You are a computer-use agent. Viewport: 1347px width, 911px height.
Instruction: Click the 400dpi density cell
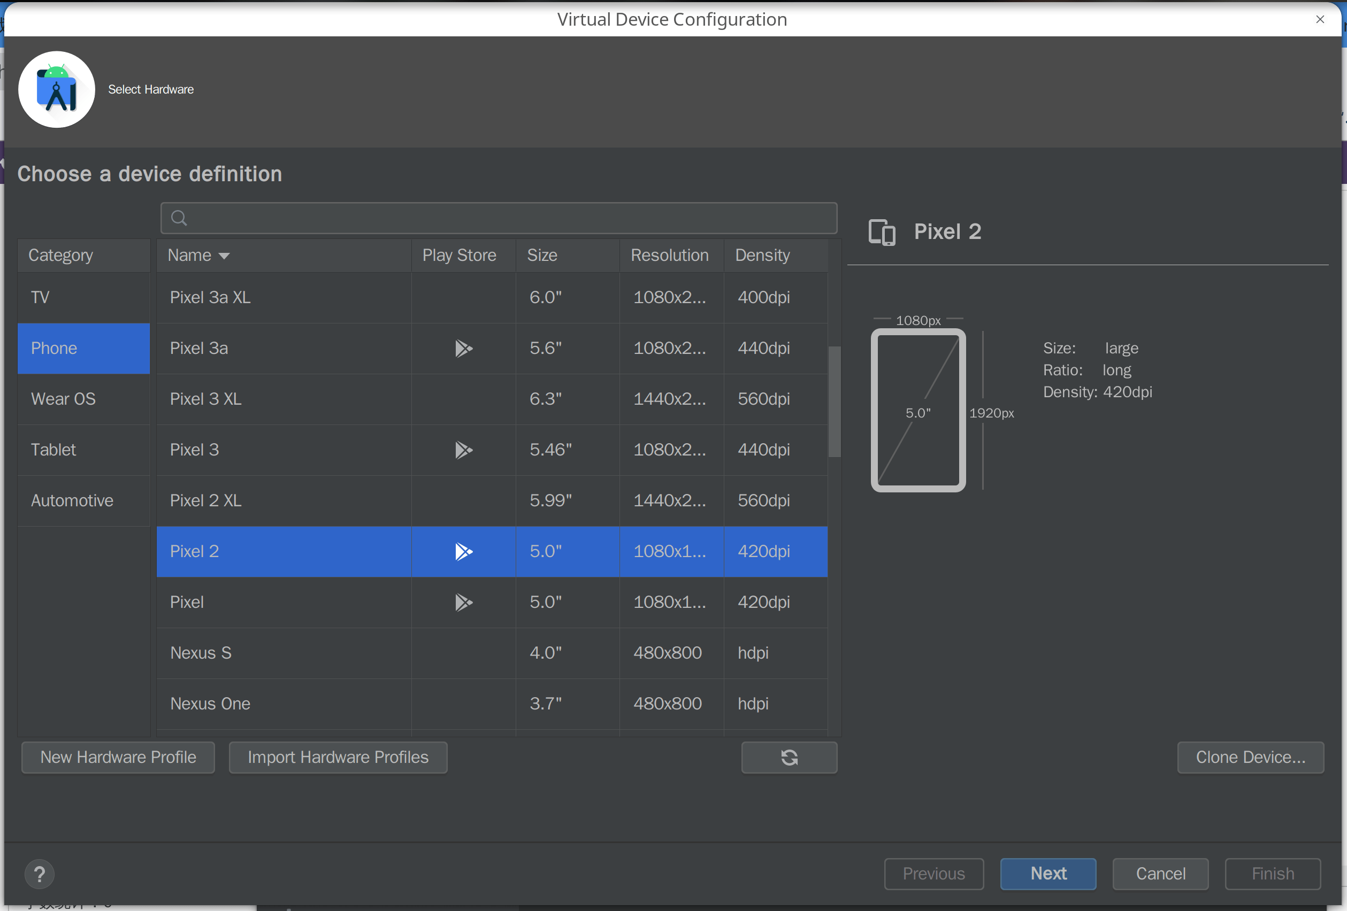click(x=776, y=298)
